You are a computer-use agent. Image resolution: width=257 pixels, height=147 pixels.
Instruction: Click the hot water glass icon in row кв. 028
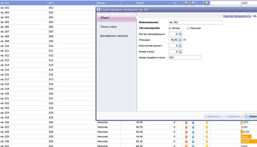click(186, 132)
